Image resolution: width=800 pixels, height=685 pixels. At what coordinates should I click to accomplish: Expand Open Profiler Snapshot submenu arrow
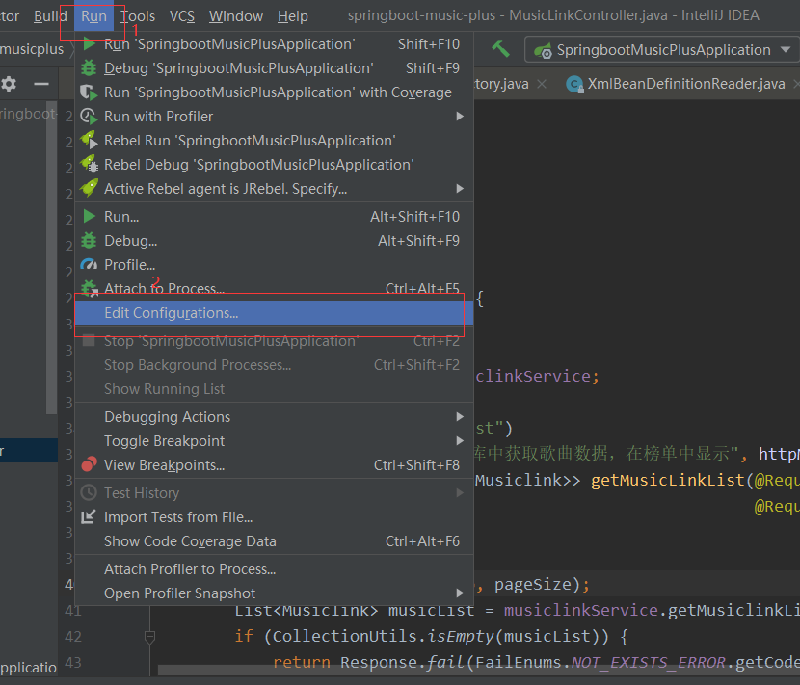point(460,593)
